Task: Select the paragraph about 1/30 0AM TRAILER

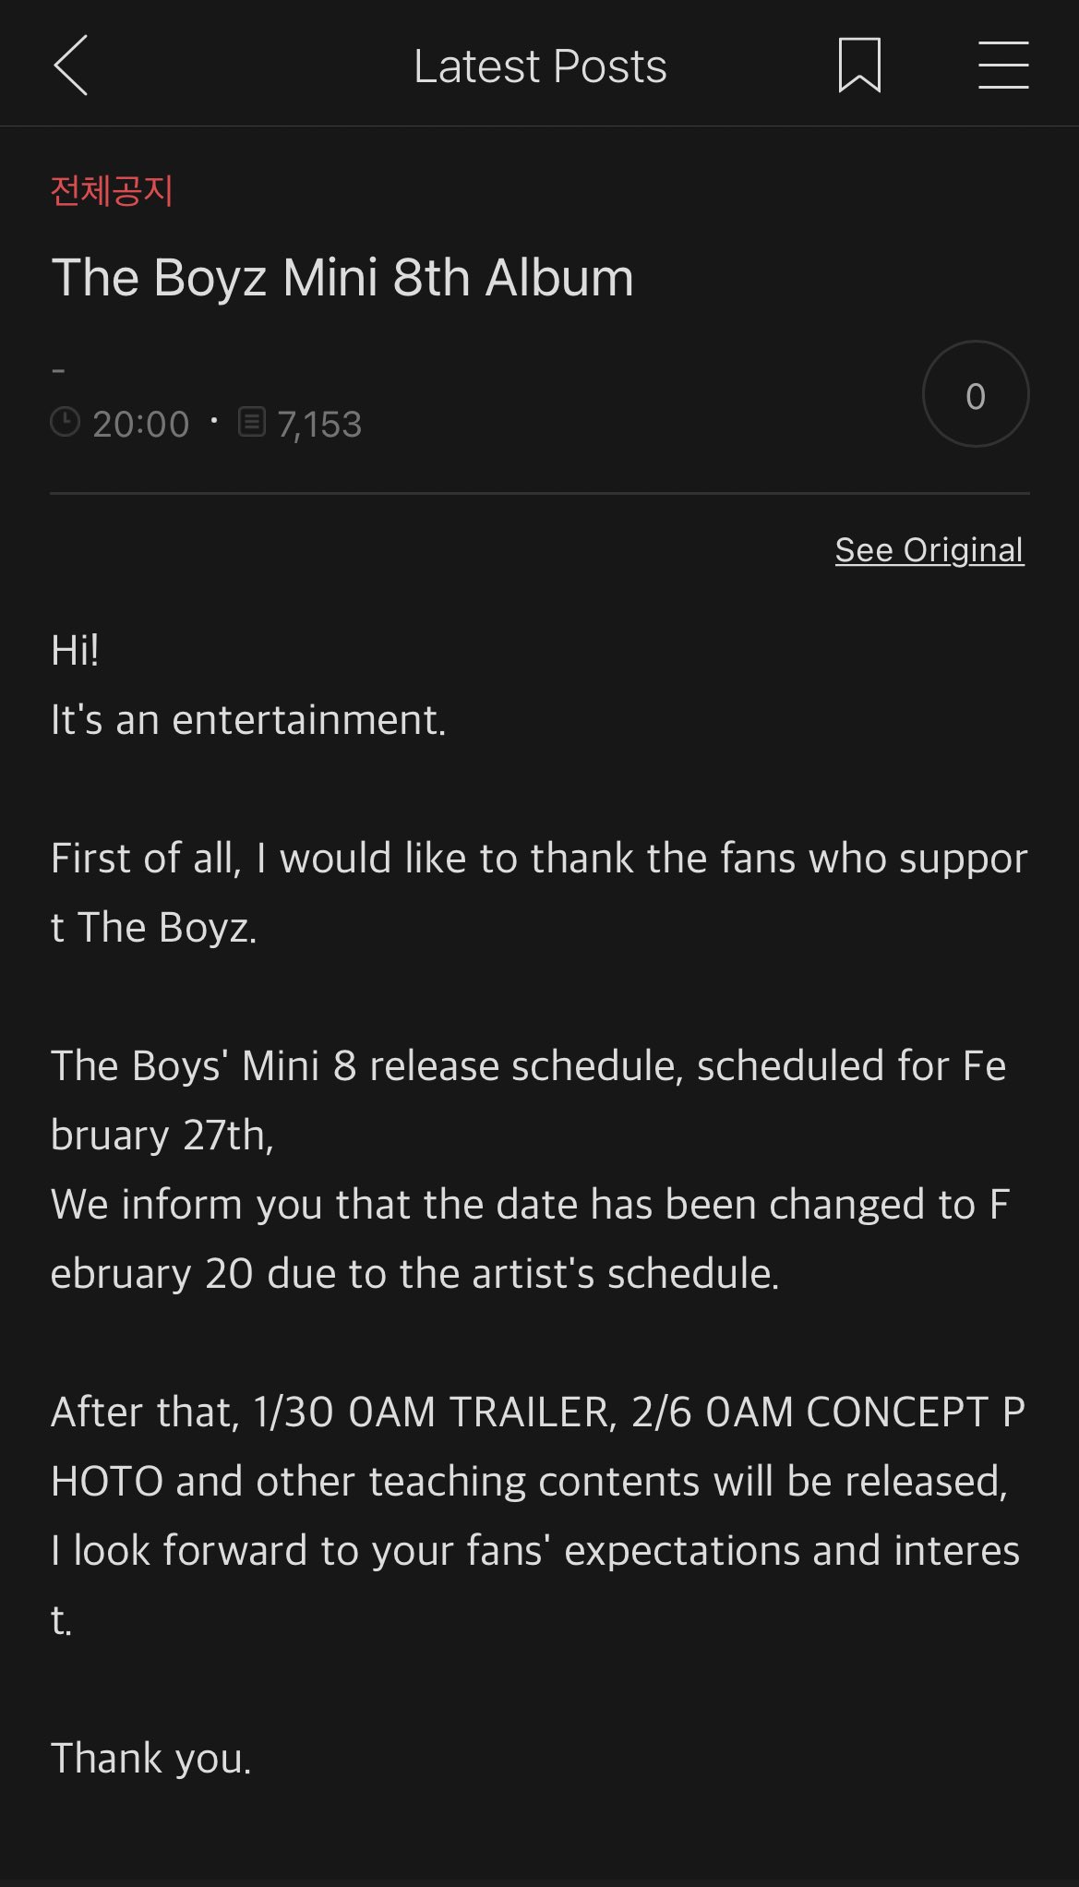Action: (x=537, y=1446)
